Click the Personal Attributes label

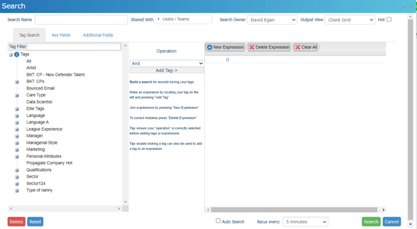point(44,156)
